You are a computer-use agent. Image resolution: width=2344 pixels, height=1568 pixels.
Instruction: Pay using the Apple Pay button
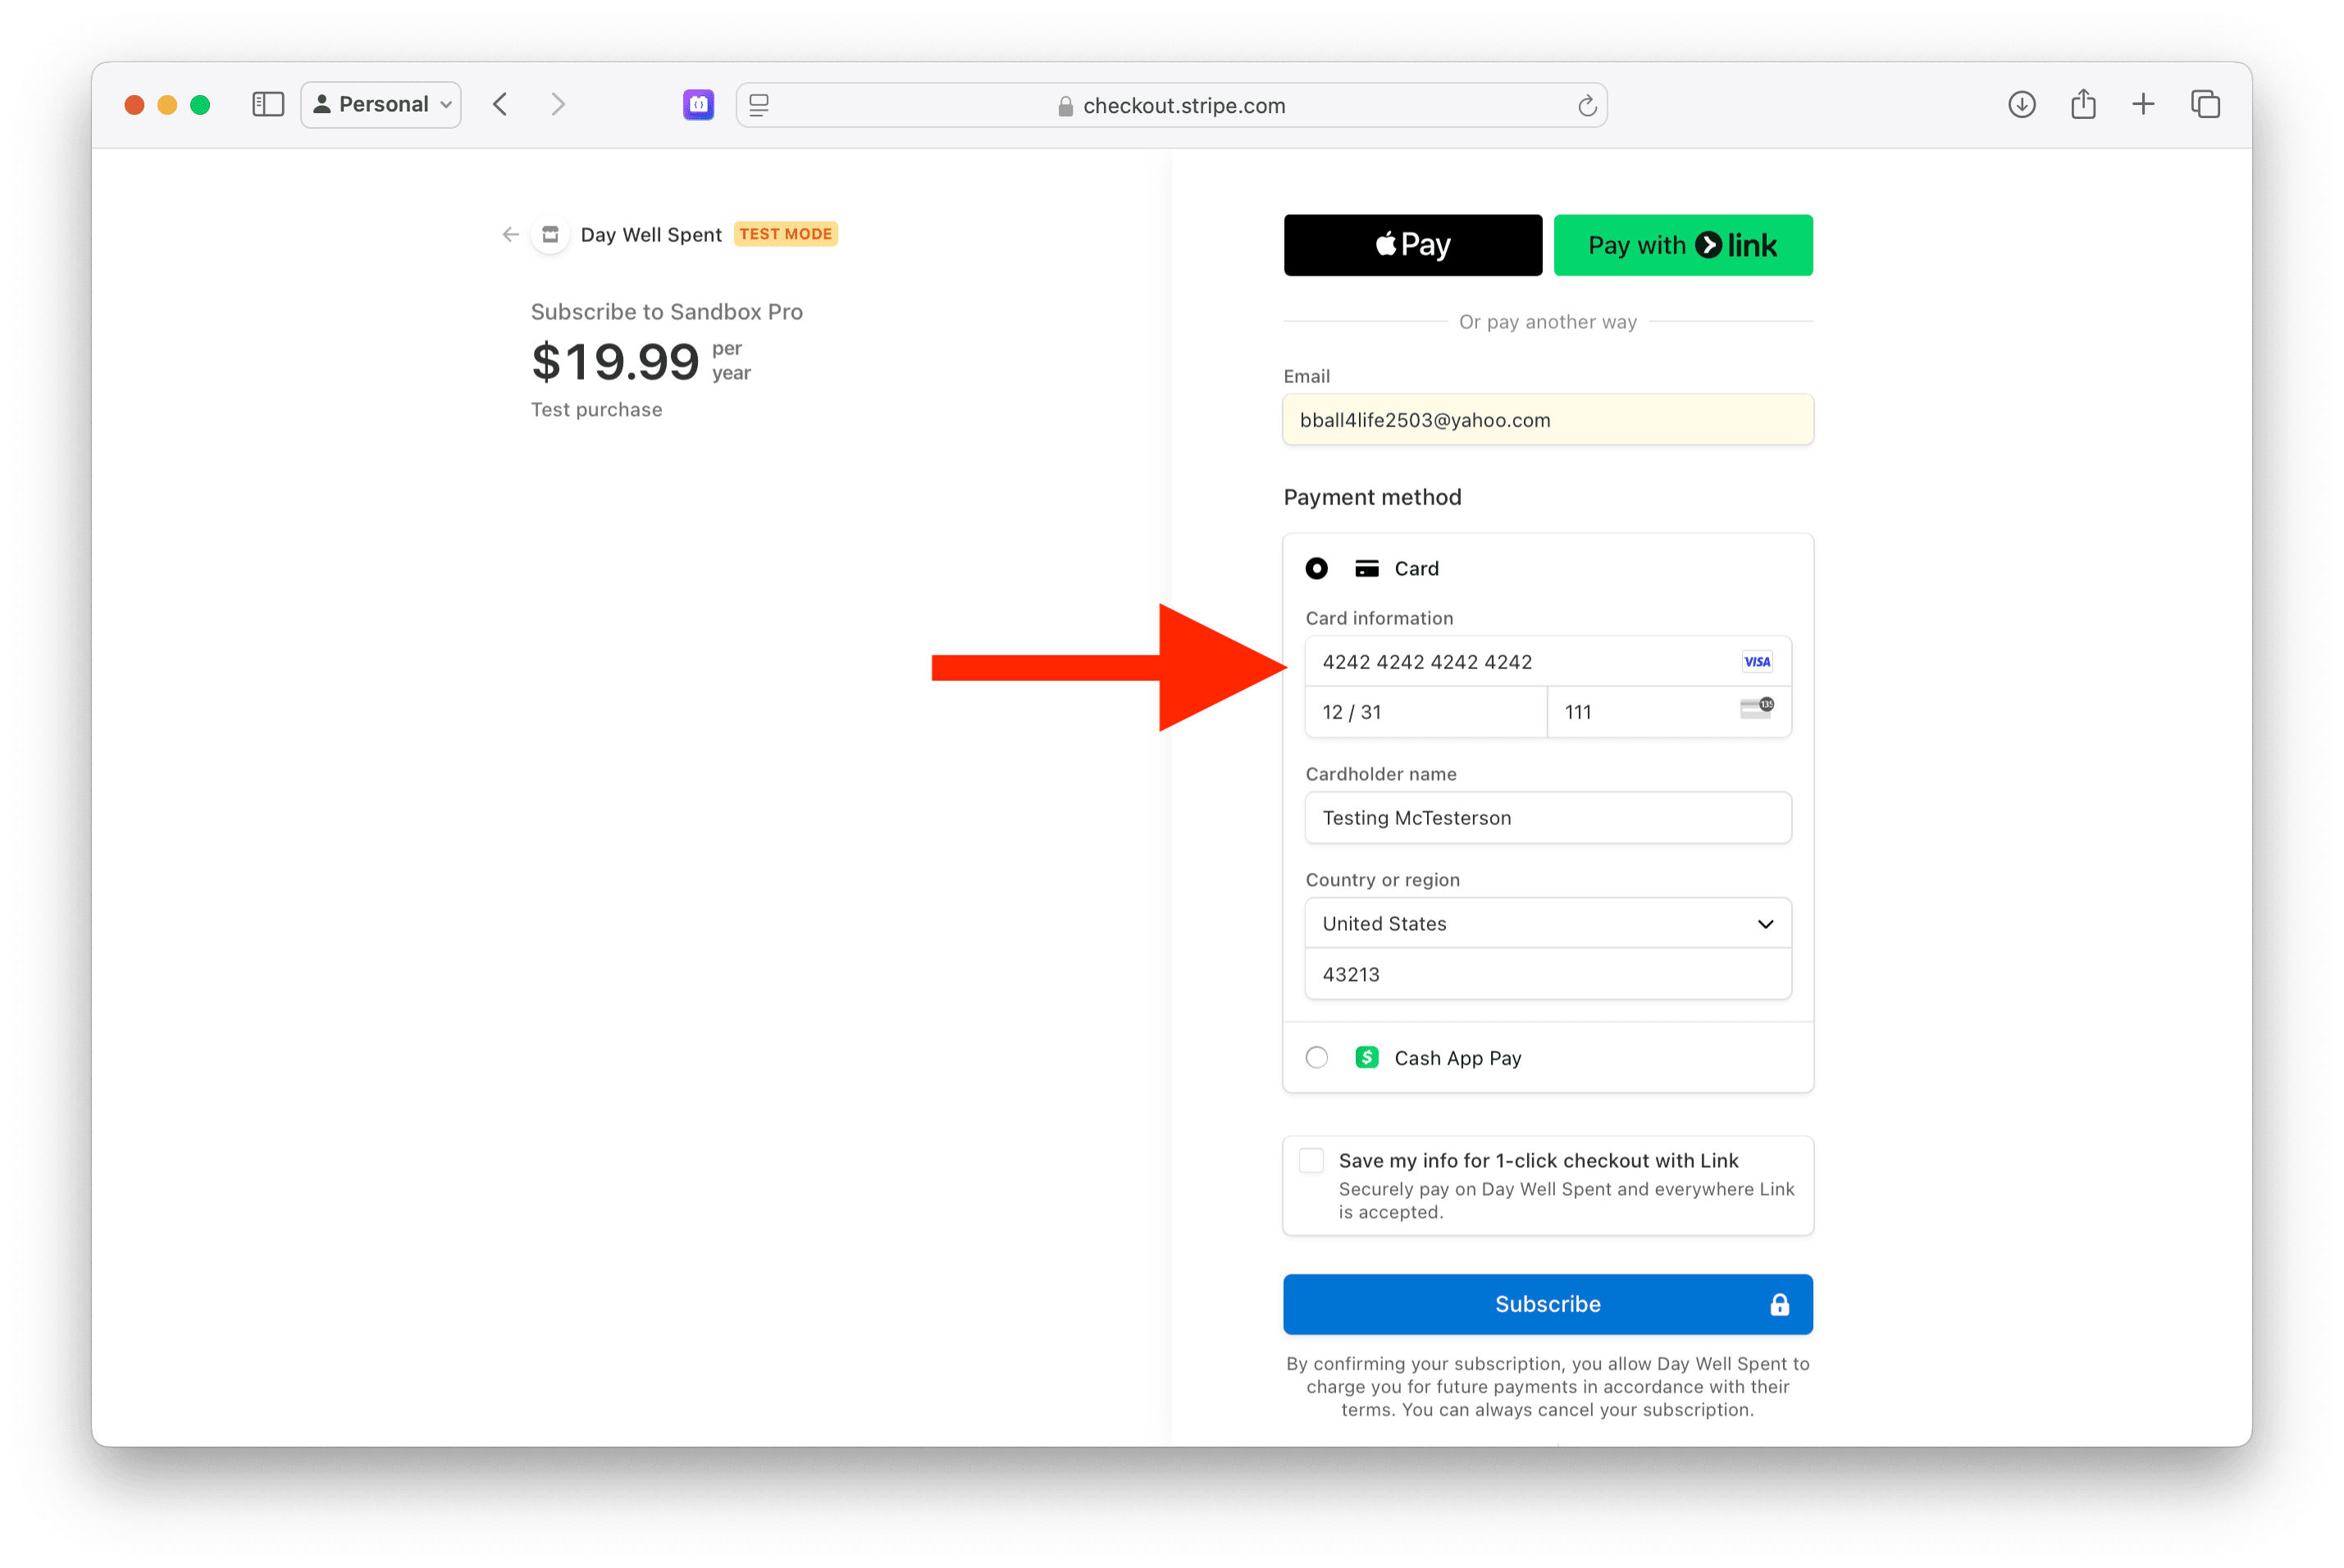click(1412, 245)
